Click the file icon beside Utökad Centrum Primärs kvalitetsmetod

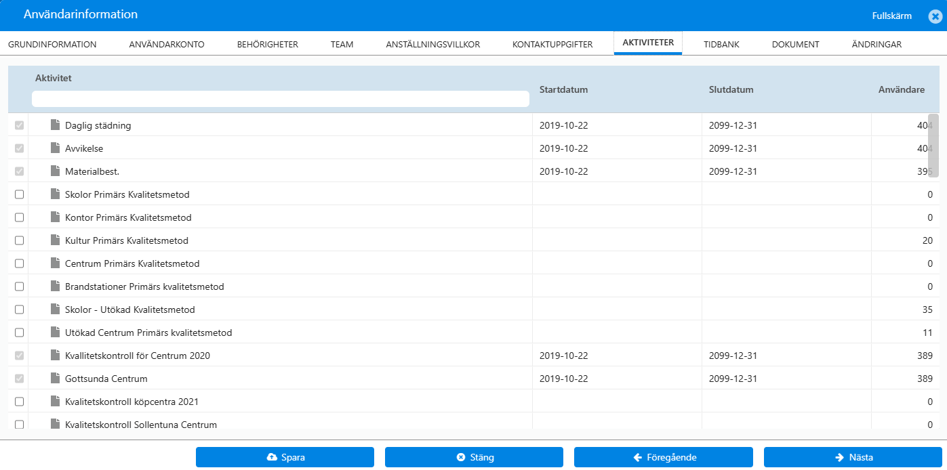tap(56, 332)
